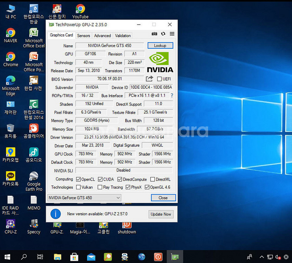
Task: Select the shutdown desktop shortcut
Action: 127,228
